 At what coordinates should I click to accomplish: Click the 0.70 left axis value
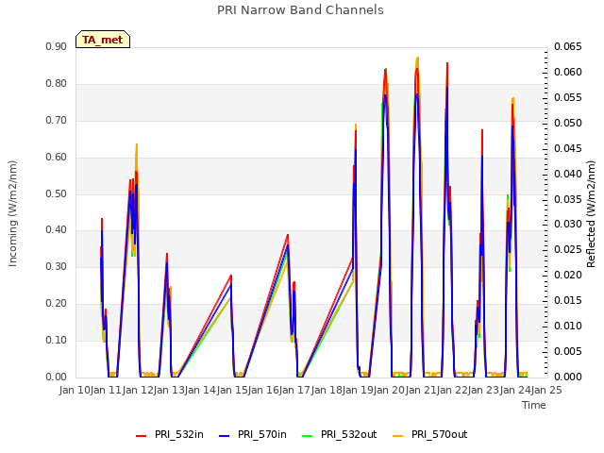point(57,120)
